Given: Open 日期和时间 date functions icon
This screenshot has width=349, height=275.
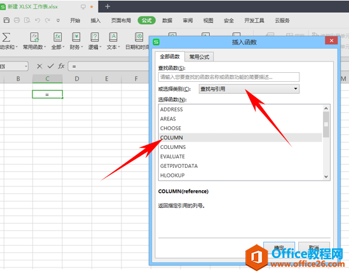Looking at the screenshot, I should pos(139,37).
